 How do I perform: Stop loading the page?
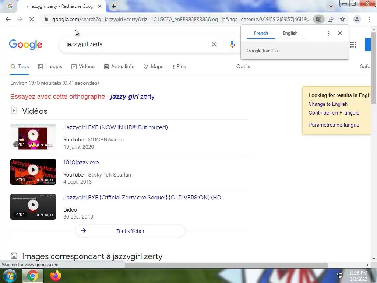[32, 19]
